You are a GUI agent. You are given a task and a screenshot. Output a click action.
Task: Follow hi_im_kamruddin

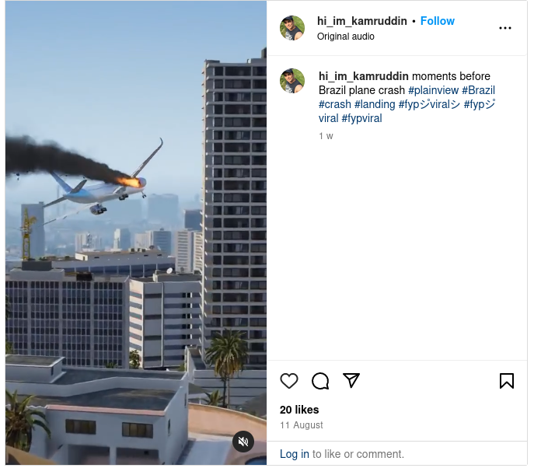tap(438, 21)
